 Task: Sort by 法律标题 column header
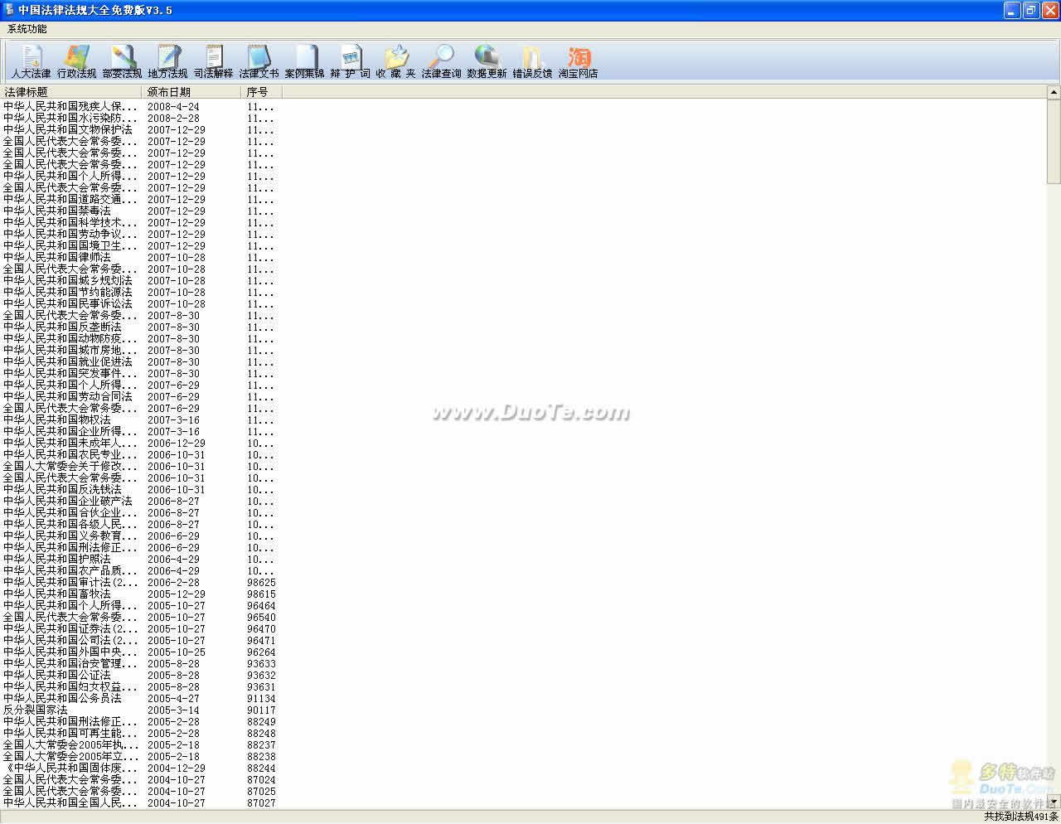click(71, 92)
